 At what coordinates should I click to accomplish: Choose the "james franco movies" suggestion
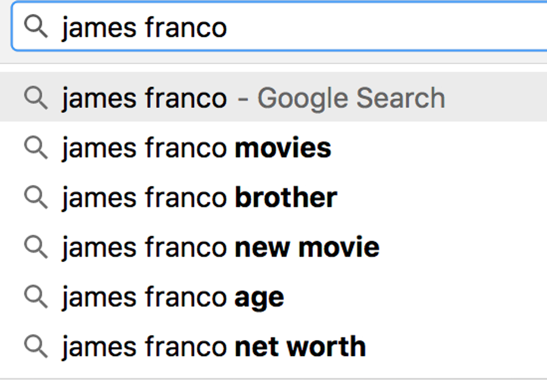point(196,148)
